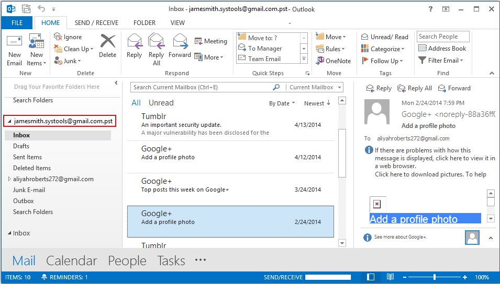Reply using the ribbon Reply icon

pyautogui.click(x=134, y=46)
